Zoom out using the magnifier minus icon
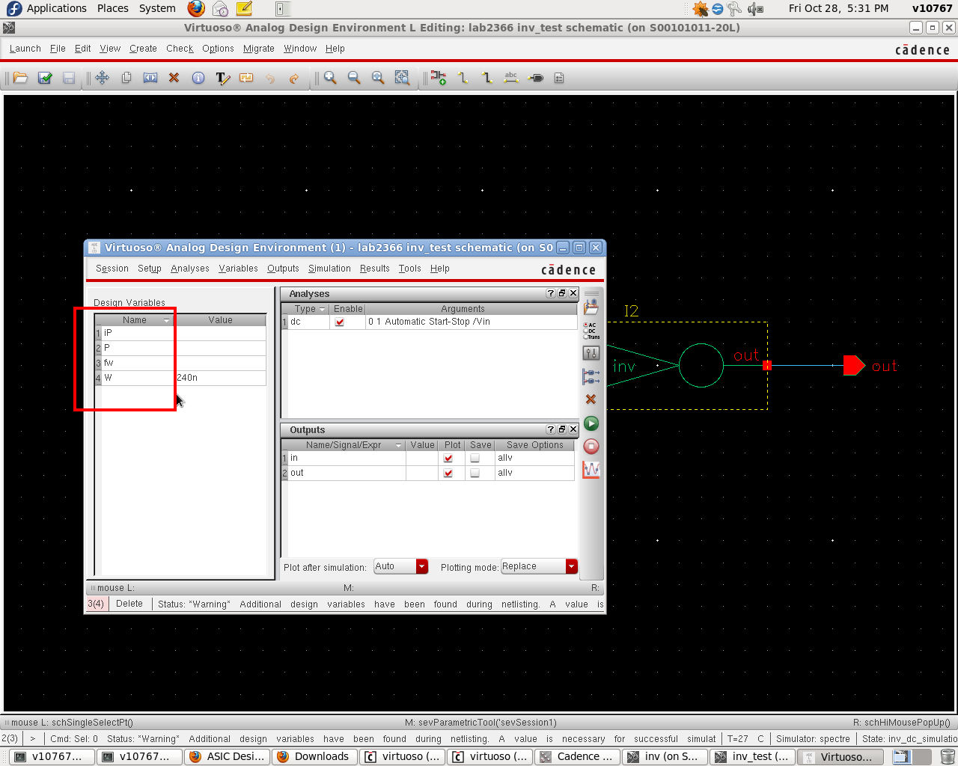 (354, 78)
